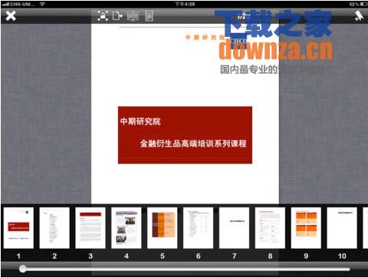Click the text 金融衍生品高端培训系列课程
Image resolution: width=368 pixels, height=278 pixels.
click(193, 144)
